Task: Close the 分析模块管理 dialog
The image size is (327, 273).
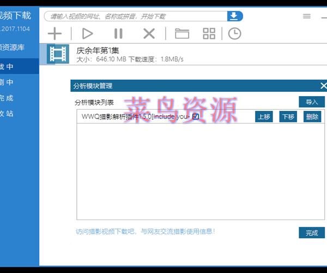Action: pyautogui.click(x=323, y=86)
